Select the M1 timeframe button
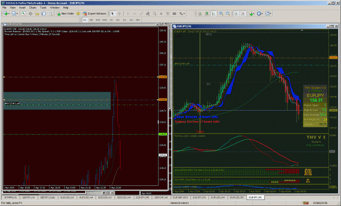 (85, 20)
